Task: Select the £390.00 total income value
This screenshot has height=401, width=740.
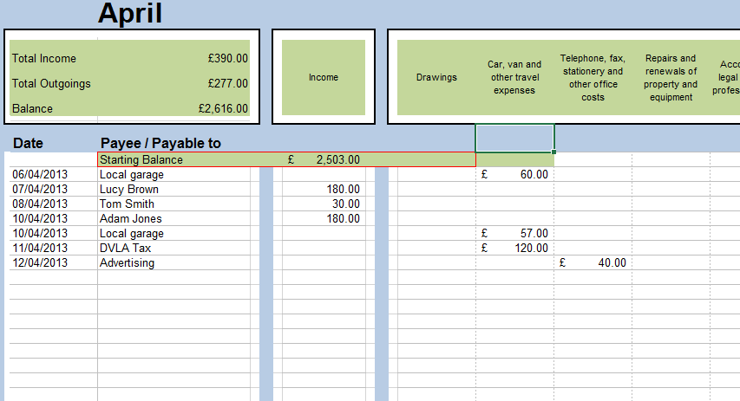Action: pyautogui.click(x=228, y=58)
